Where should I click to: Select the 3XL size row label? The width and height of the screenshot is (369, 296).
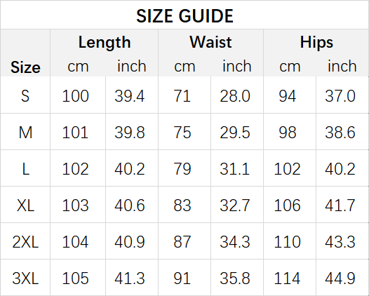[25, 278]
